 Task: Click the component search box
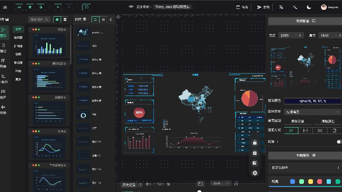click(x=39, y=20)
